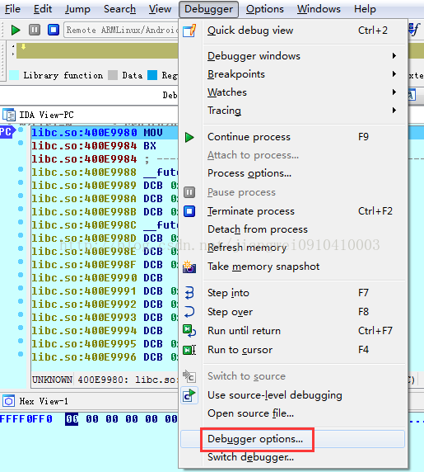Open the Edit menu
Image resolution: width=424 pixels, height=472 pixels.
pyautogui.click(x=43, y=9)
